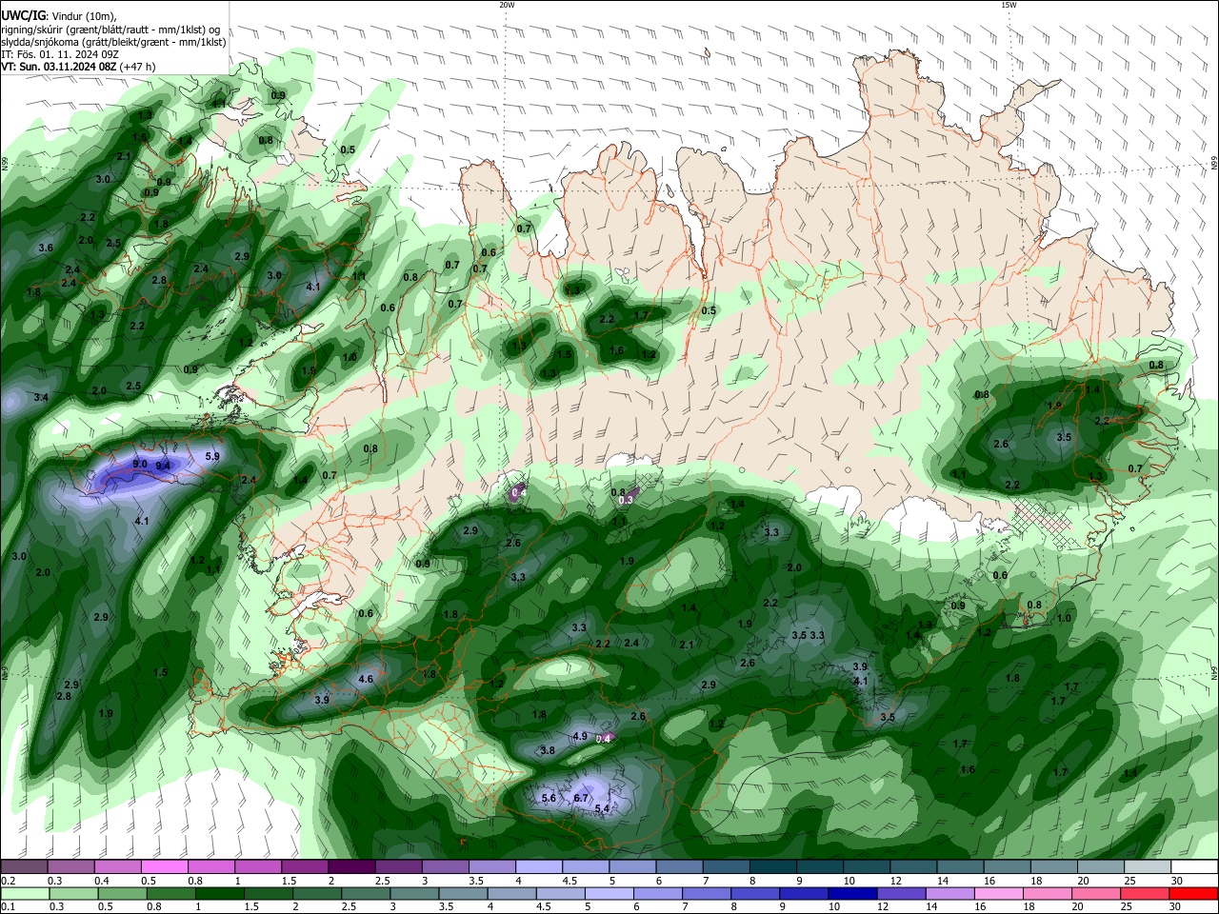The height and width of the screenshot is (914, 1219).
Task: Click the 9.4 precipitation value on the map
Action: pyautogui.click(x=163, y=466)
